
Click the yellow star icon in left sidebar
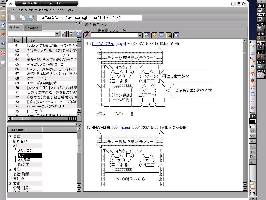point(3,16)
